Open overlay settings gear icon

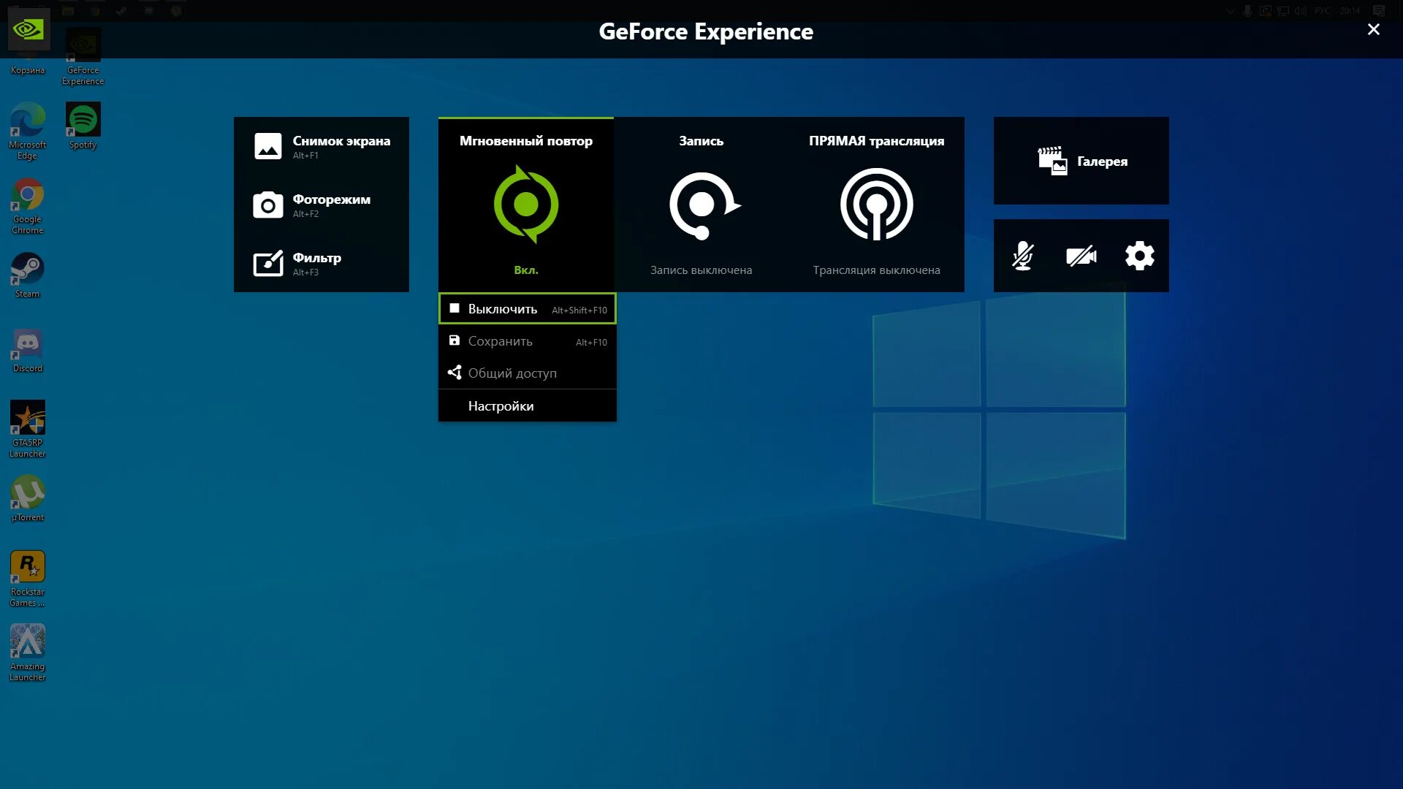[x=1139, y=256]
